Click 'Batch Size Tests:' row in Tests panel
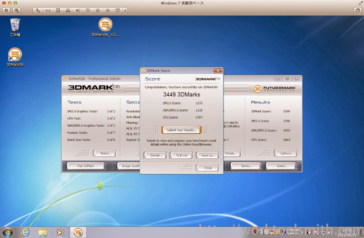The height and width of the screenshot is (238, 364). tap(91, 140)
